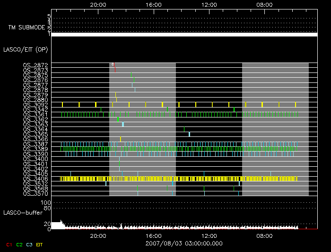Viewport: 331px width, 252px height.
Task: Click thick cyan marker in OS_3363 row
Action: pyautogui.click(x=123, y=124)
